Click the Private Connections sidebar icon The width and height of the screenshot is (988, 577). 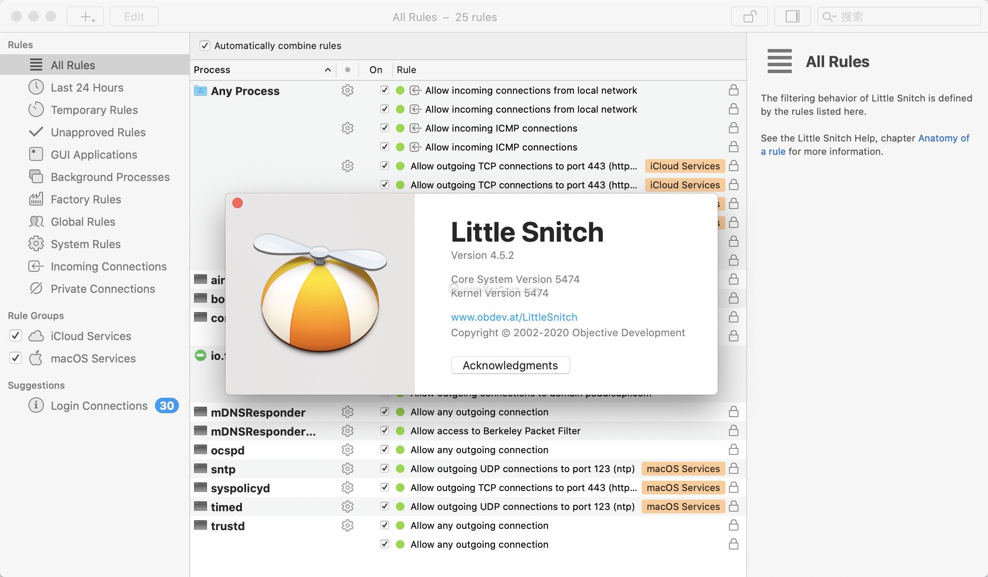click(35, 288)
